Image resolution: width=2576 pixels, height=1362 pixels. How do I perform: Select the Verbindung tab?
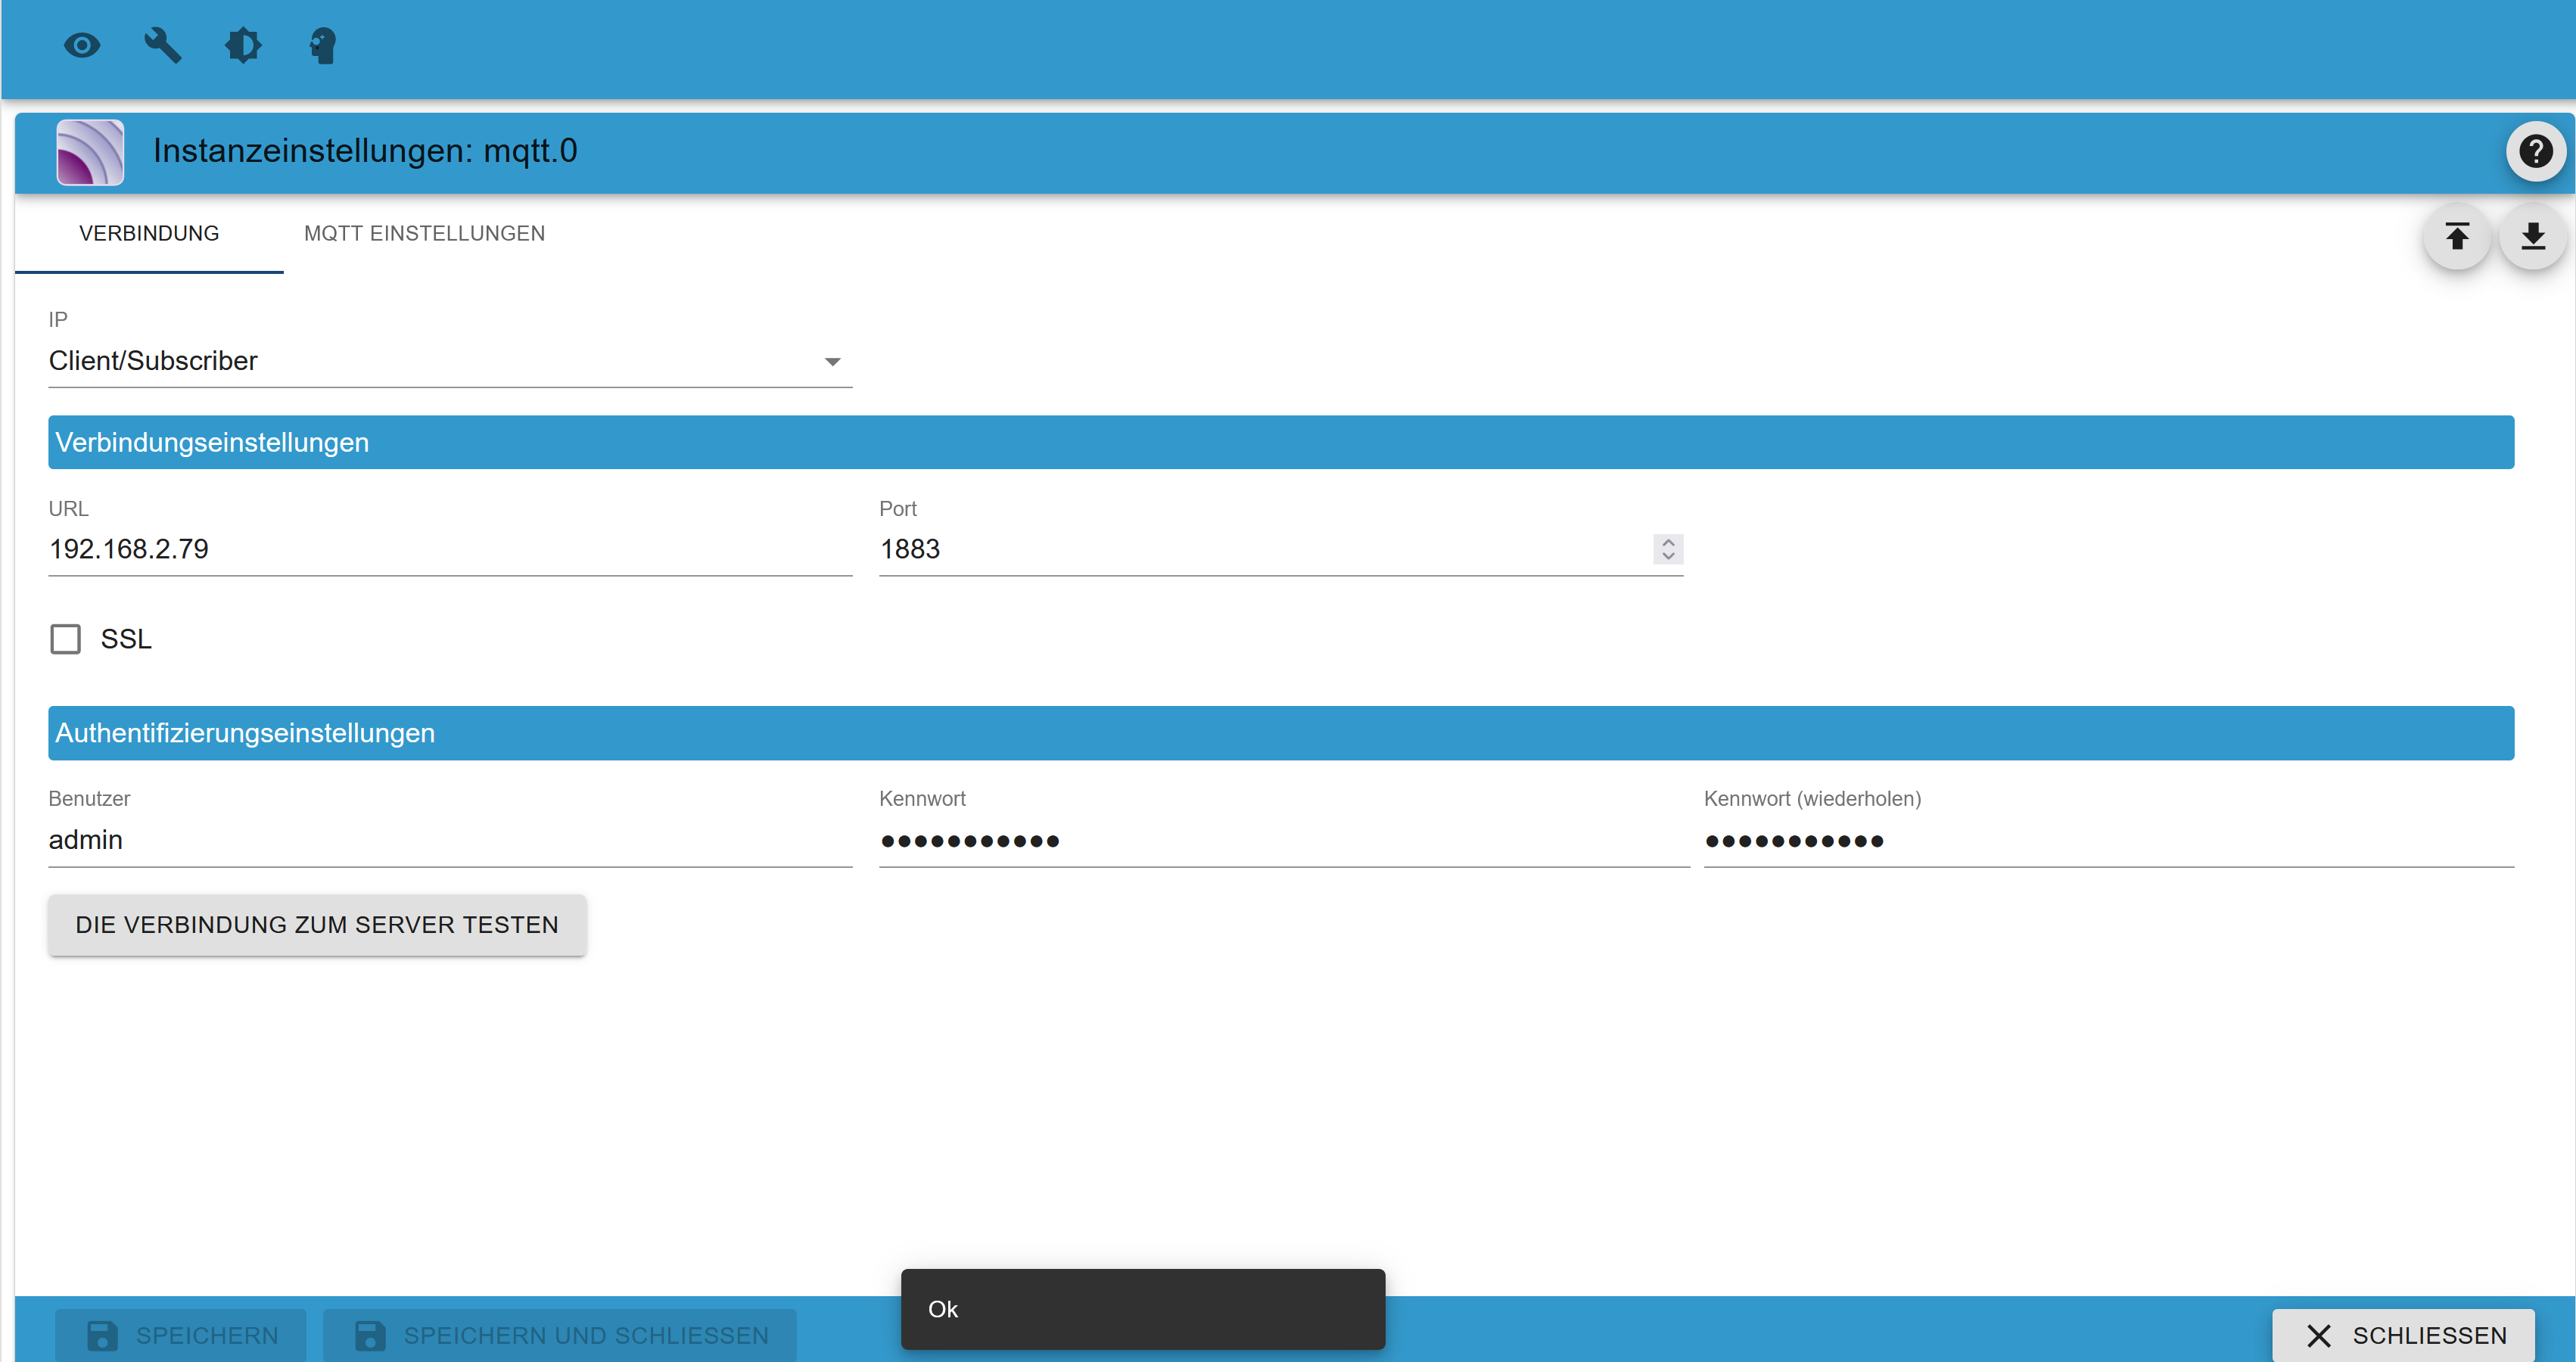[x=149, y=233]
